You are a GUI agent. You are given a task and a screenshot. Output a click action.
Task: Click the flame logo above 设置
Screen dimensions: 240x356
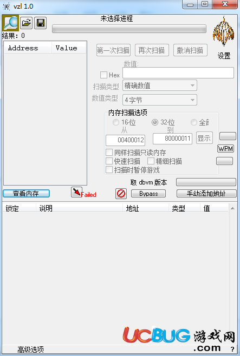(x=223, y=31)
